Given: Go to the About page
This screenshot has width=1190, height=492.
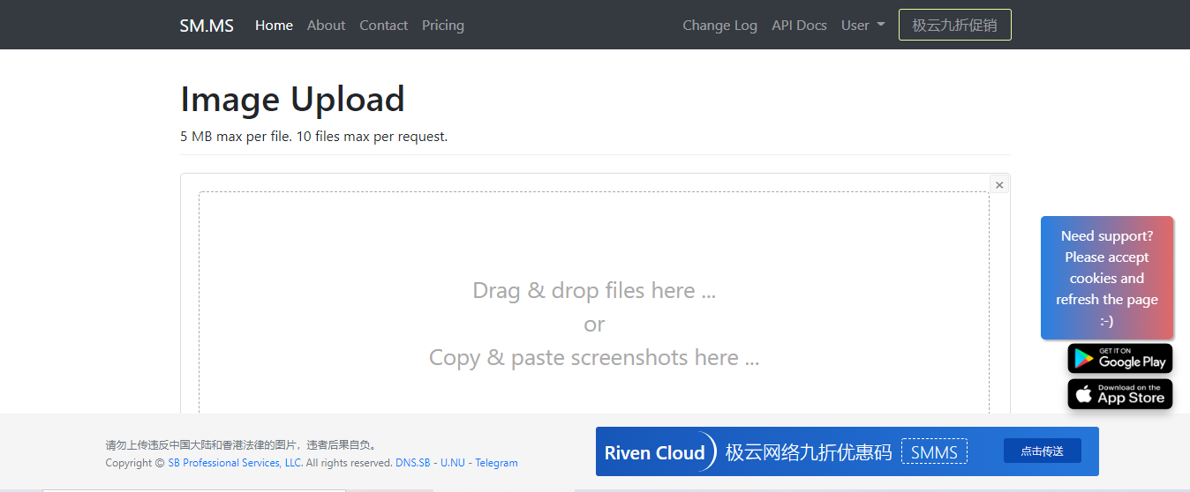Looking at the screenshot, I should tap(326, 26).
